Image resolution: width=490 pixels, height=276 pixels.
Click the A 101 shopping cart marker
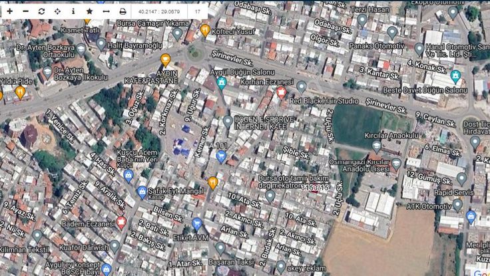[221, 157]
